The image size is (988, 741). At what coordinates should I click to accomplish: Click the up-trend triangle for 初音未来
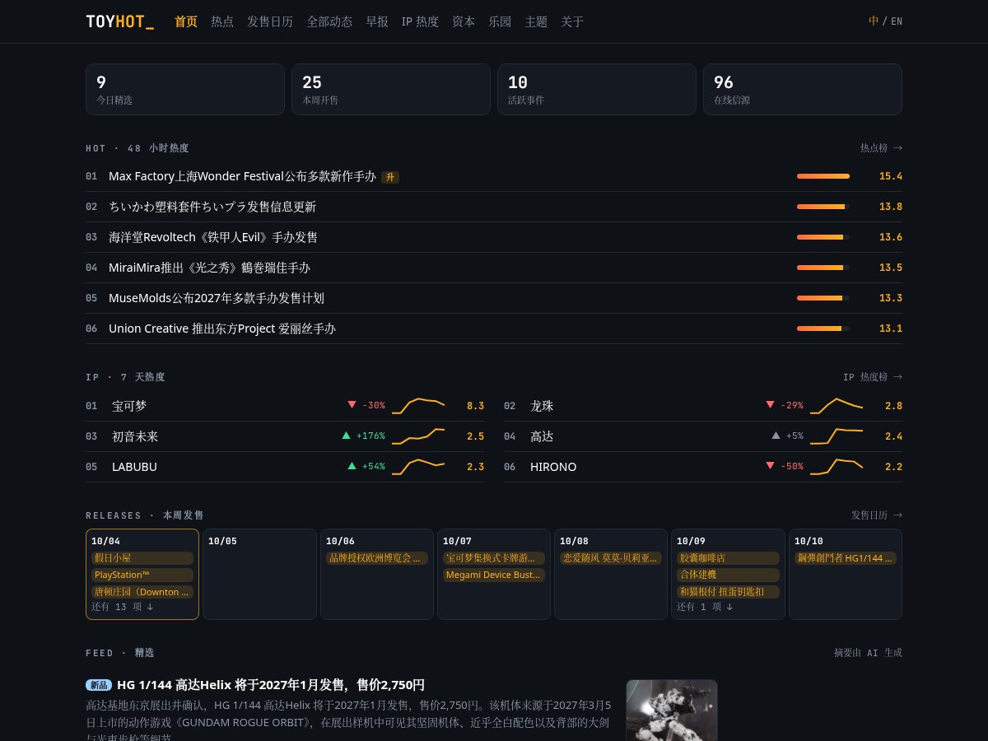(x=347, y=436)
